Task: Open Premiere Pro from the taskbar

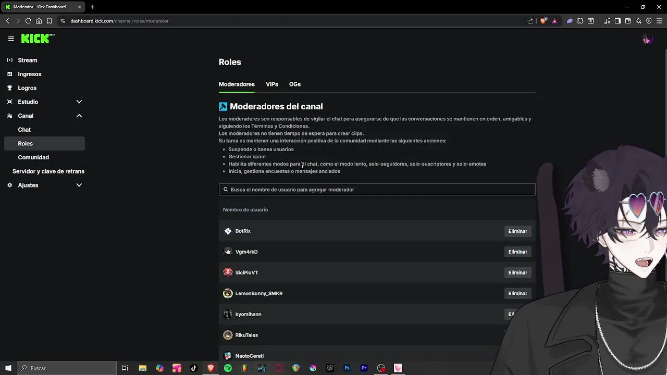Action: point(364,368)
